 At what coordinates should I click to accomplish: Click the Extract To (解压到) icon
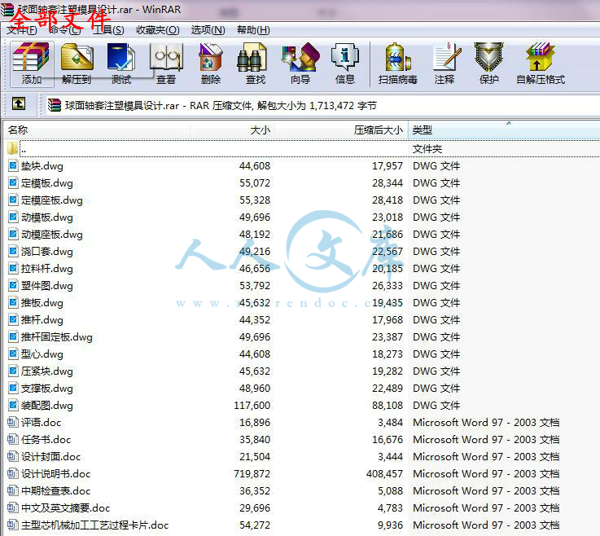(x=77, y=64)
